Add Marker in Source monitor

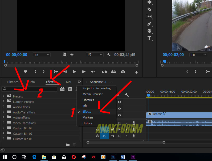coord(25,72)
